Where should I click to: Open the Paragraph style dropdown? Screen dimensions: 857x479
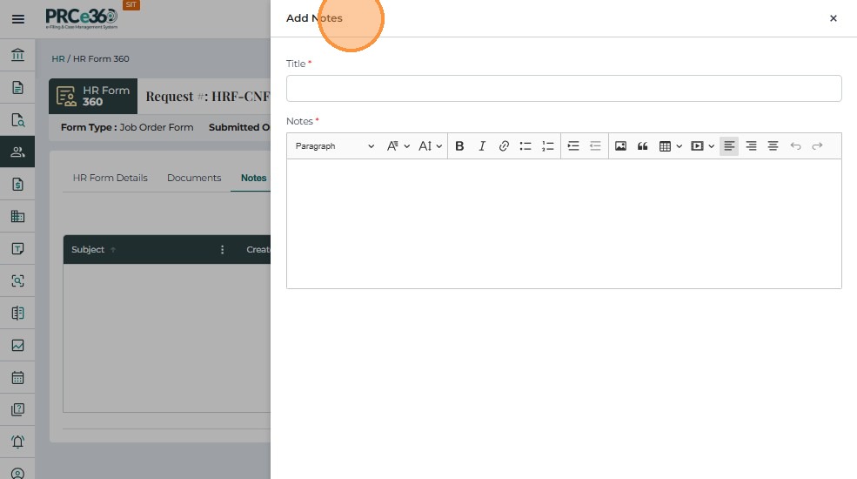[x=334, y=146]
